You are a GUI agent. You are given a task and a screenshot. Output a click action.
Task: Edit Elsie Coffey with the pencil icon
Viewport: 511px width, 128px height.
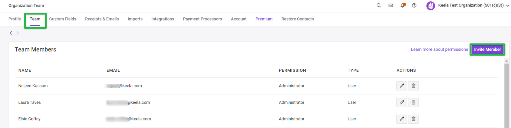(x=402, y=119)
